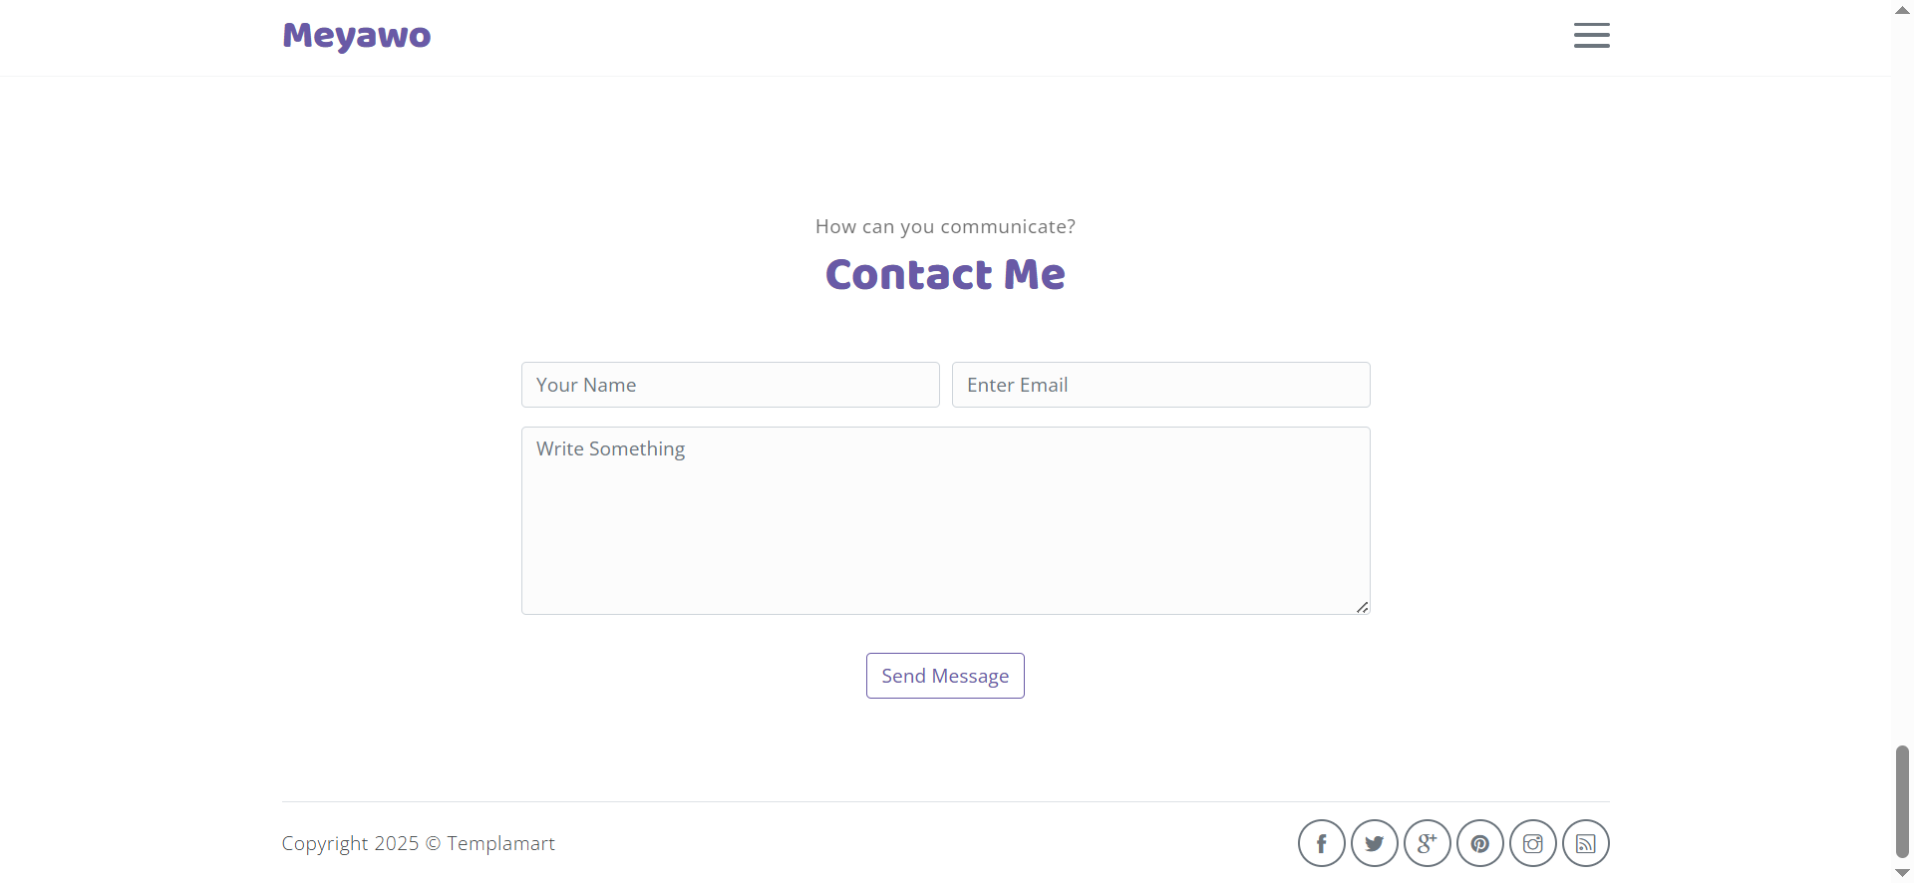Focus the Your Name input field
The width and height of the screenshot is (1914, 883).
(x=730, y=385)
